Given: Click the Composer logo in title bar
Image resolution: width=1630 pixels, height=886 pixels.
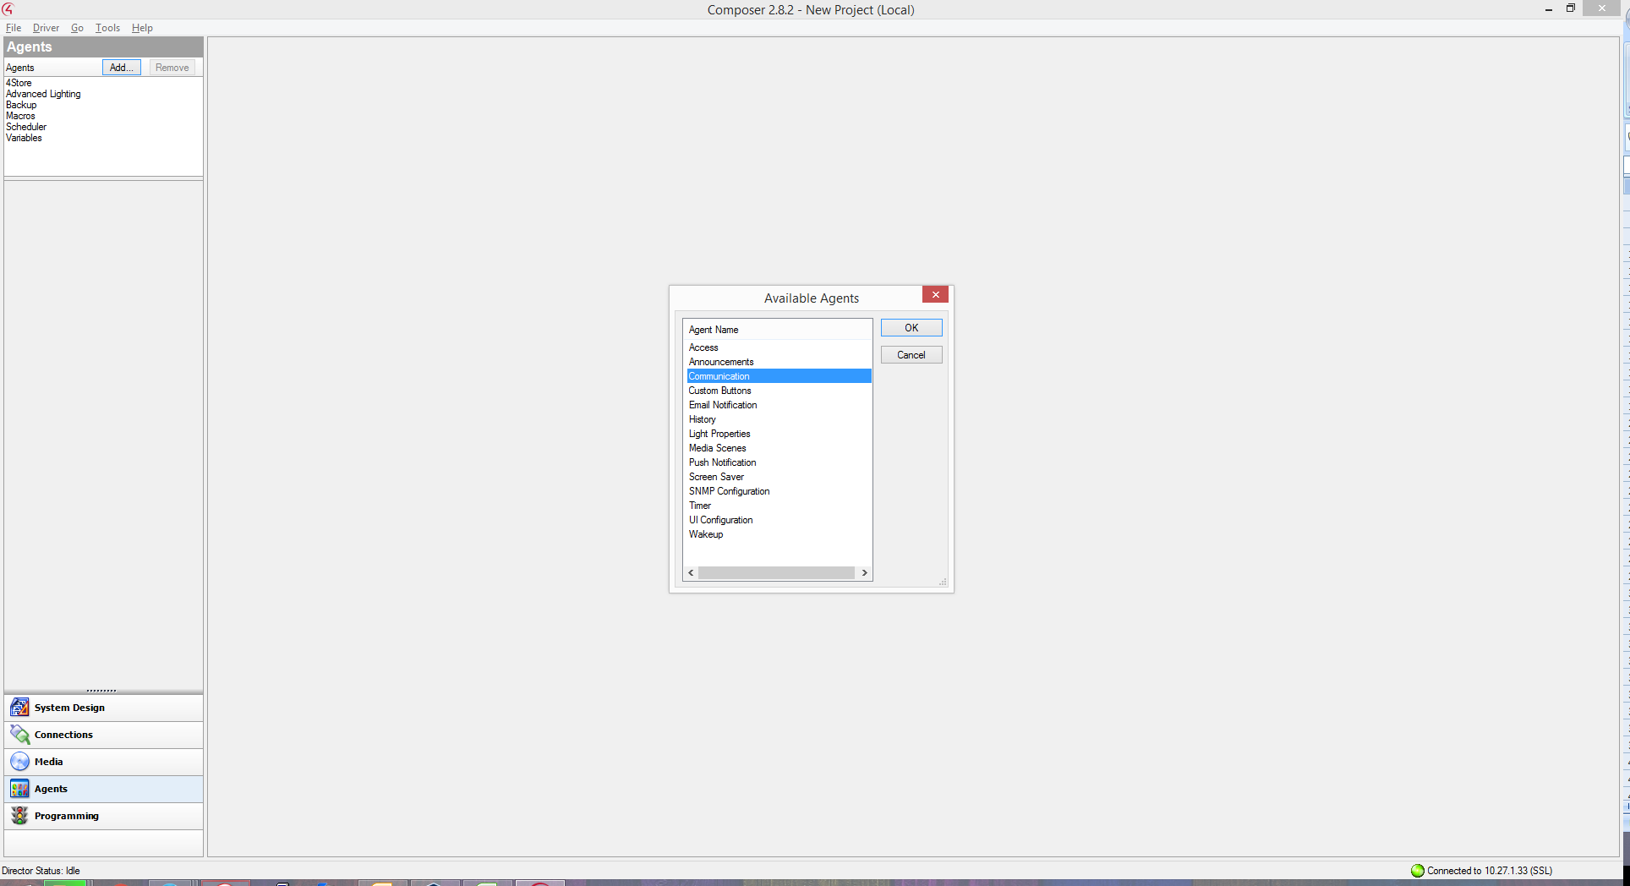Looking at the screenshot, I should [8, 9].
